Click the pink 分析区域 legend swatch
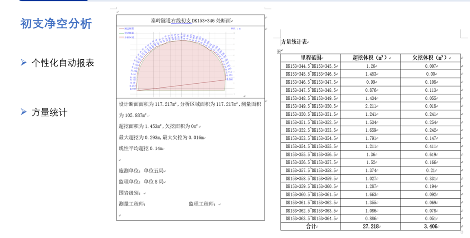470x238 pixels. pyautogui.click(x=121, y=37)
